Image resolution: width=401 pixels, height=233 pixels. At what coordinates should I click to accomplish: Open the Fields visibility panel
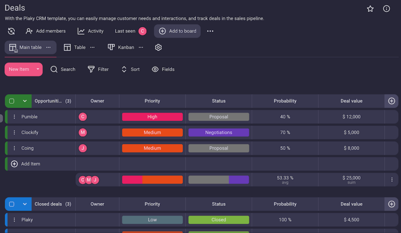[x=155, y=69]
